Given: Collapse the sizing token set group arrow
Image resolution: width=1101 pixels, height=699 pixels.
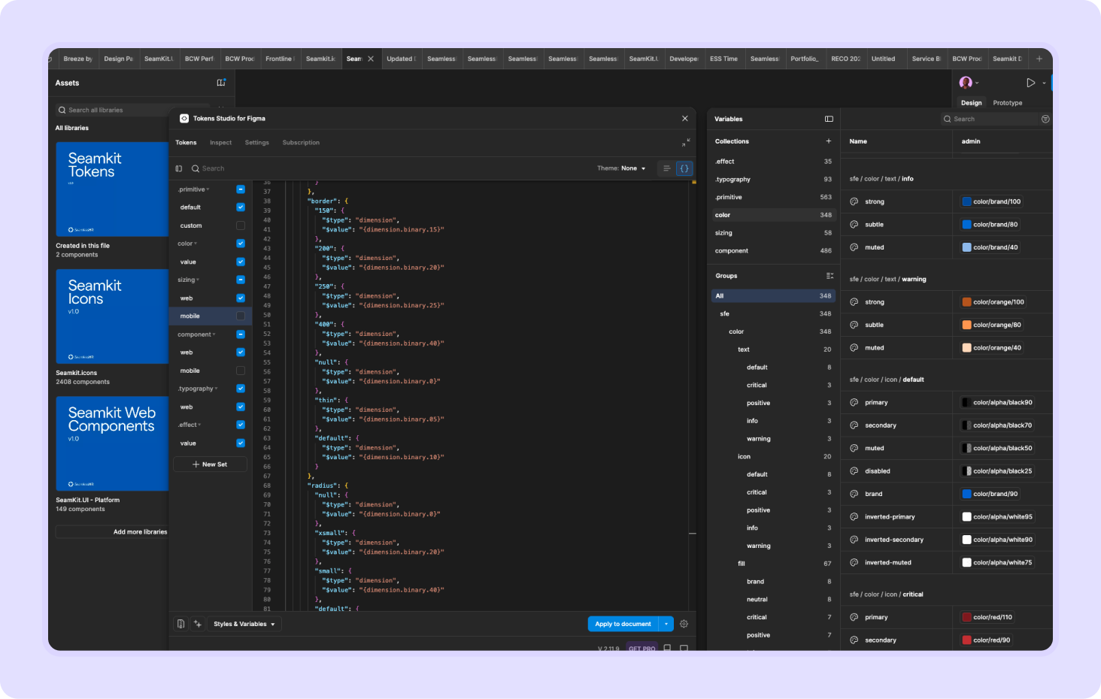Looking at the screenshot, I should pos(198,280).
